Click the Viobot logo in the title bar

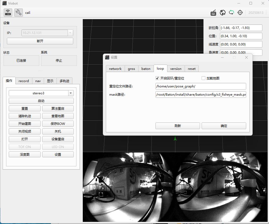[5, 3]
